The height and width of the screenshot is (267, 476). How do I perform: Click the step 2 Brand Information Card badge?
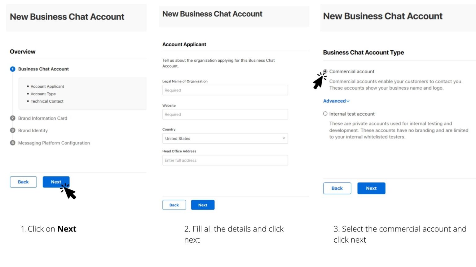point(13,118)
